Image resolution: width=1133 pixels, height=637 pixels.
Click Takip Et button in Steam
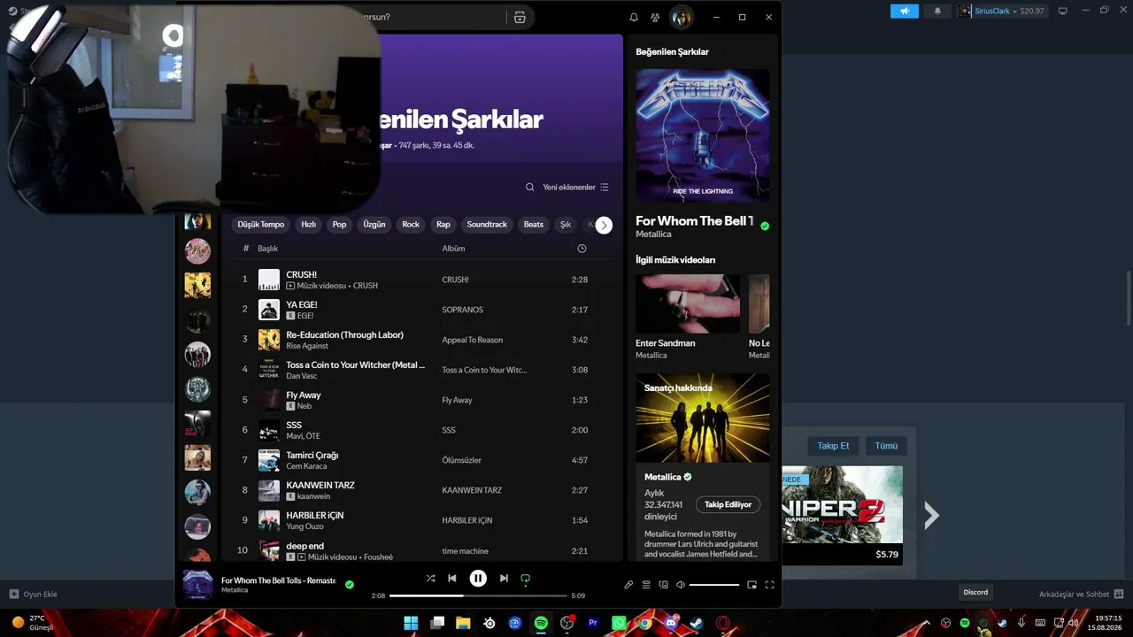coord(833,446)
